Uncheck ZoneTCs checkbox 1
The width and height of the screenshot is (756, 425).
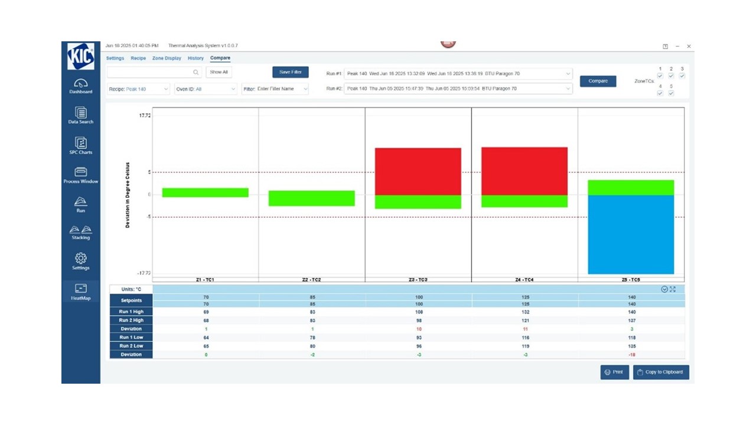coord(660,76)
